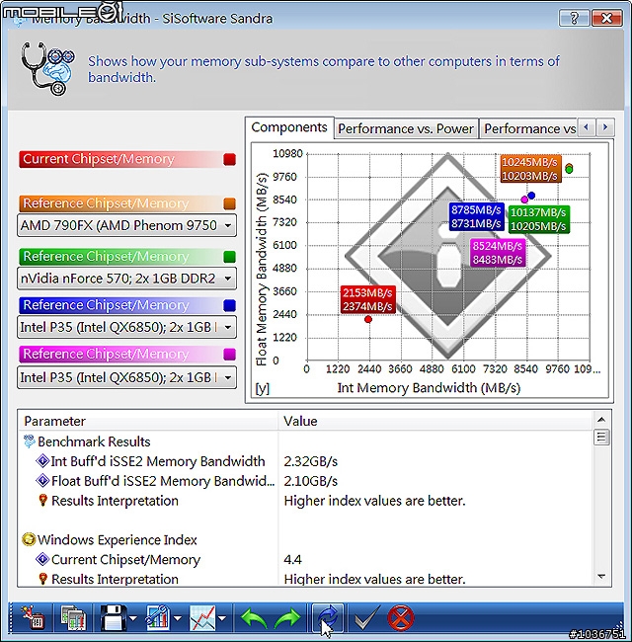Cancel with the red X circle icon
The width and height of the screenshot is (632, 642).
click(400, 618)
